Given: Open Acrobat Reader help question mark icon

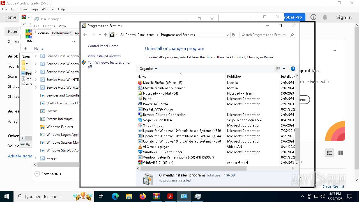Looking at the screenshot, I should [313, 17].
